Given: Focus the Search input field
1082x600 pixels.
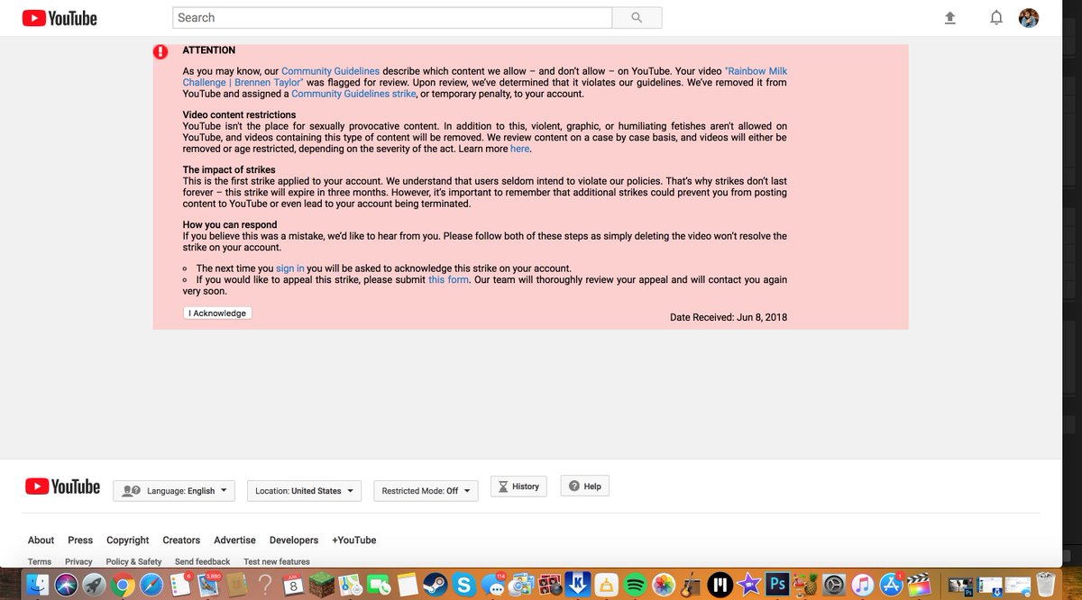Looking at the screenshot, I should click(x=392, y=17).
